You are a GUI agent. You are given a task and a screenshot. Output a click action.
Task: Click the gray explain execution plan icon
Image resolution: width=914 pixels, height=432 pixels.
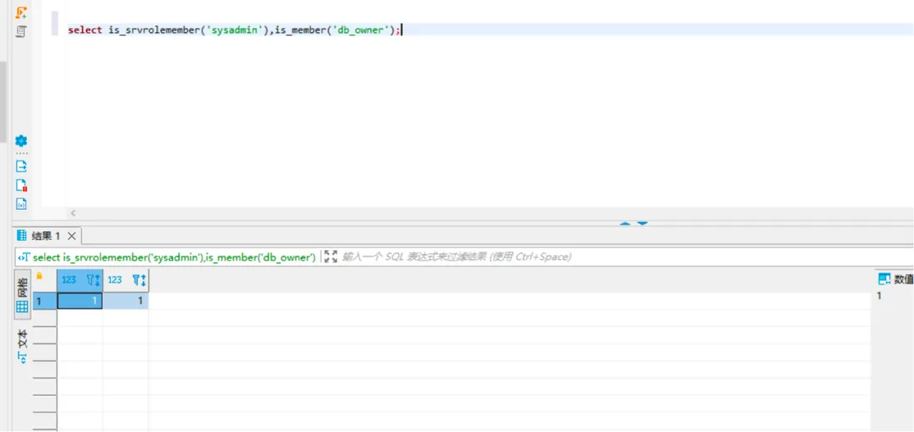pos(21,31)
